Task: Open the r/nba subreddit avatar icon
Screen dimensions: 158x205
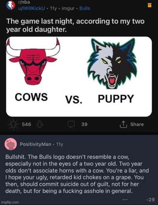Action: tap(11, 5)
